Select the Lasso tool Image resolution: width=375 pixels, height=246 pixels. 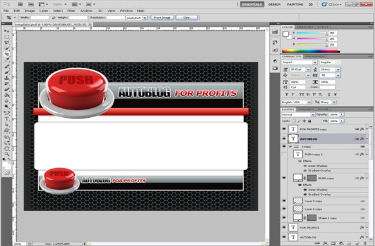(x=6, y=43)
